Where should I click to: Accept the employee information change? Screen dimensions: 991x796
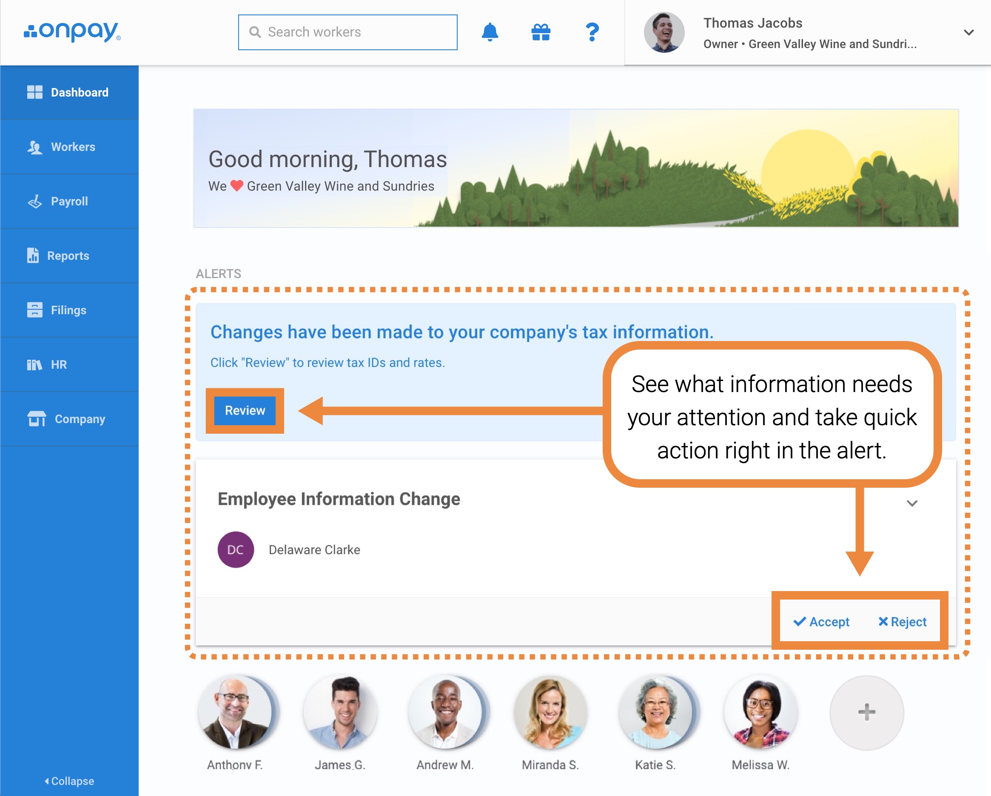821,622
